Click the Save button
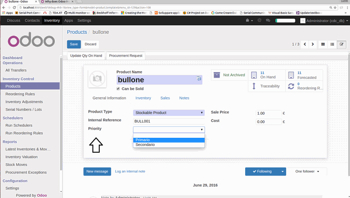The width and height of the screenshot is (350, 198). tap(74, 44)
